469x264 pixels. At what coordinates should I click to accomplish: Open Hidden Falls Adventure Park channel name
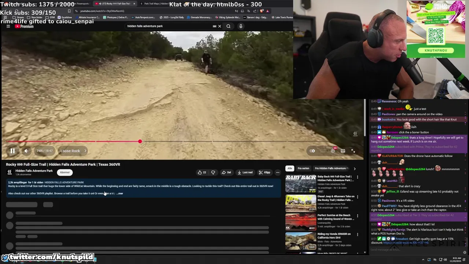point(34,171)
